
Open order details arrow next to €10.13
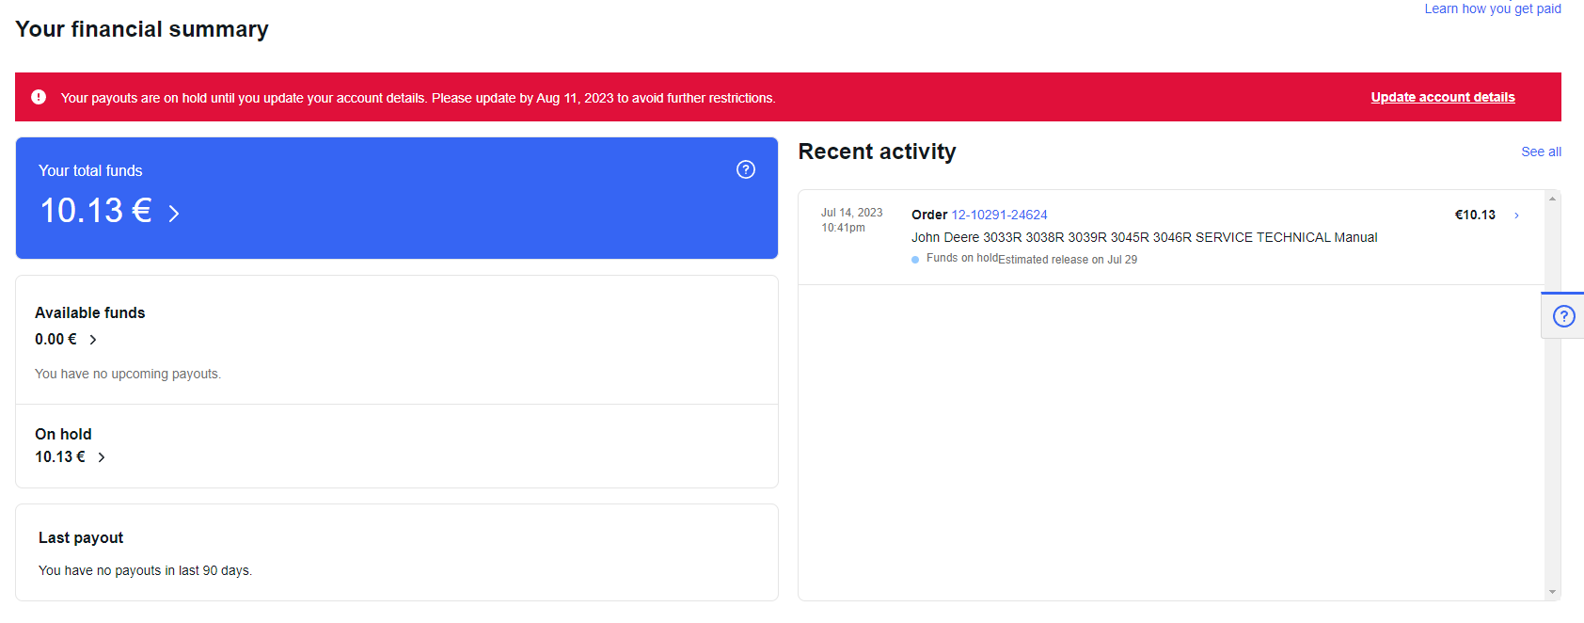[x=1516, y=216]
